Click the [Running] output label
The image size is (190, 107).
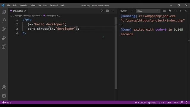(129, 16)
